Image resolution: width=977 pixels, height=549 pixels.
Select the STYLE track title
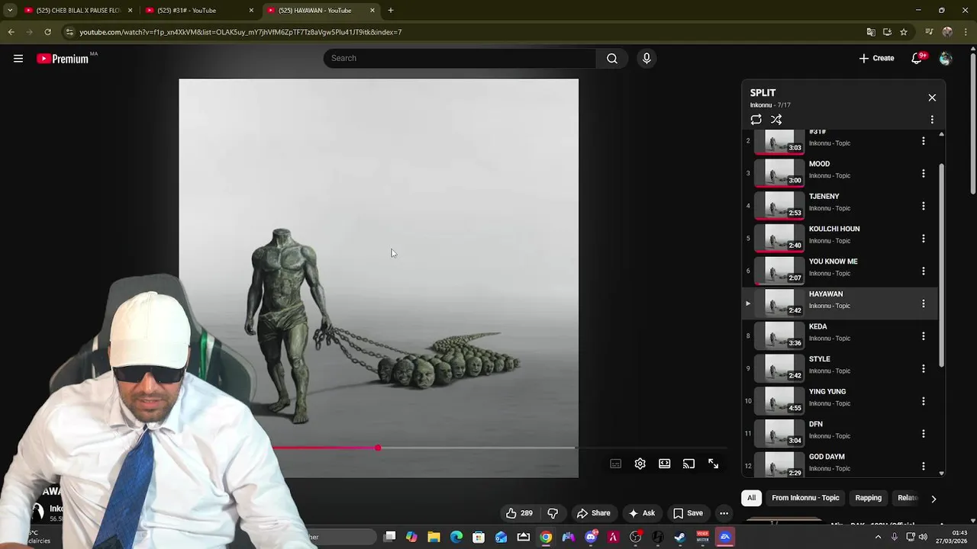pyautogui.click(x=819, y=359)
